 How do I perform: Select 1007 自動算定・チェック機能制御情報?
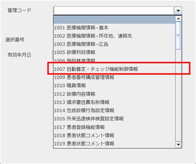click(x=114, y=69)
